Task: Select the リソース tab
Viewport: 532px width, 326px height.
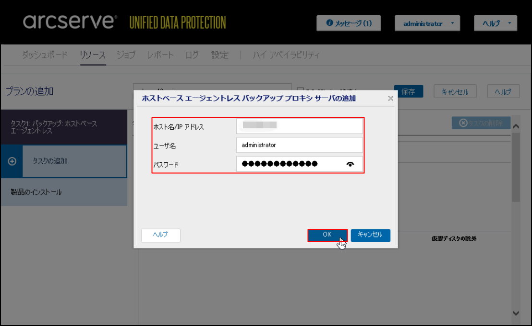Action: [93, 55]
